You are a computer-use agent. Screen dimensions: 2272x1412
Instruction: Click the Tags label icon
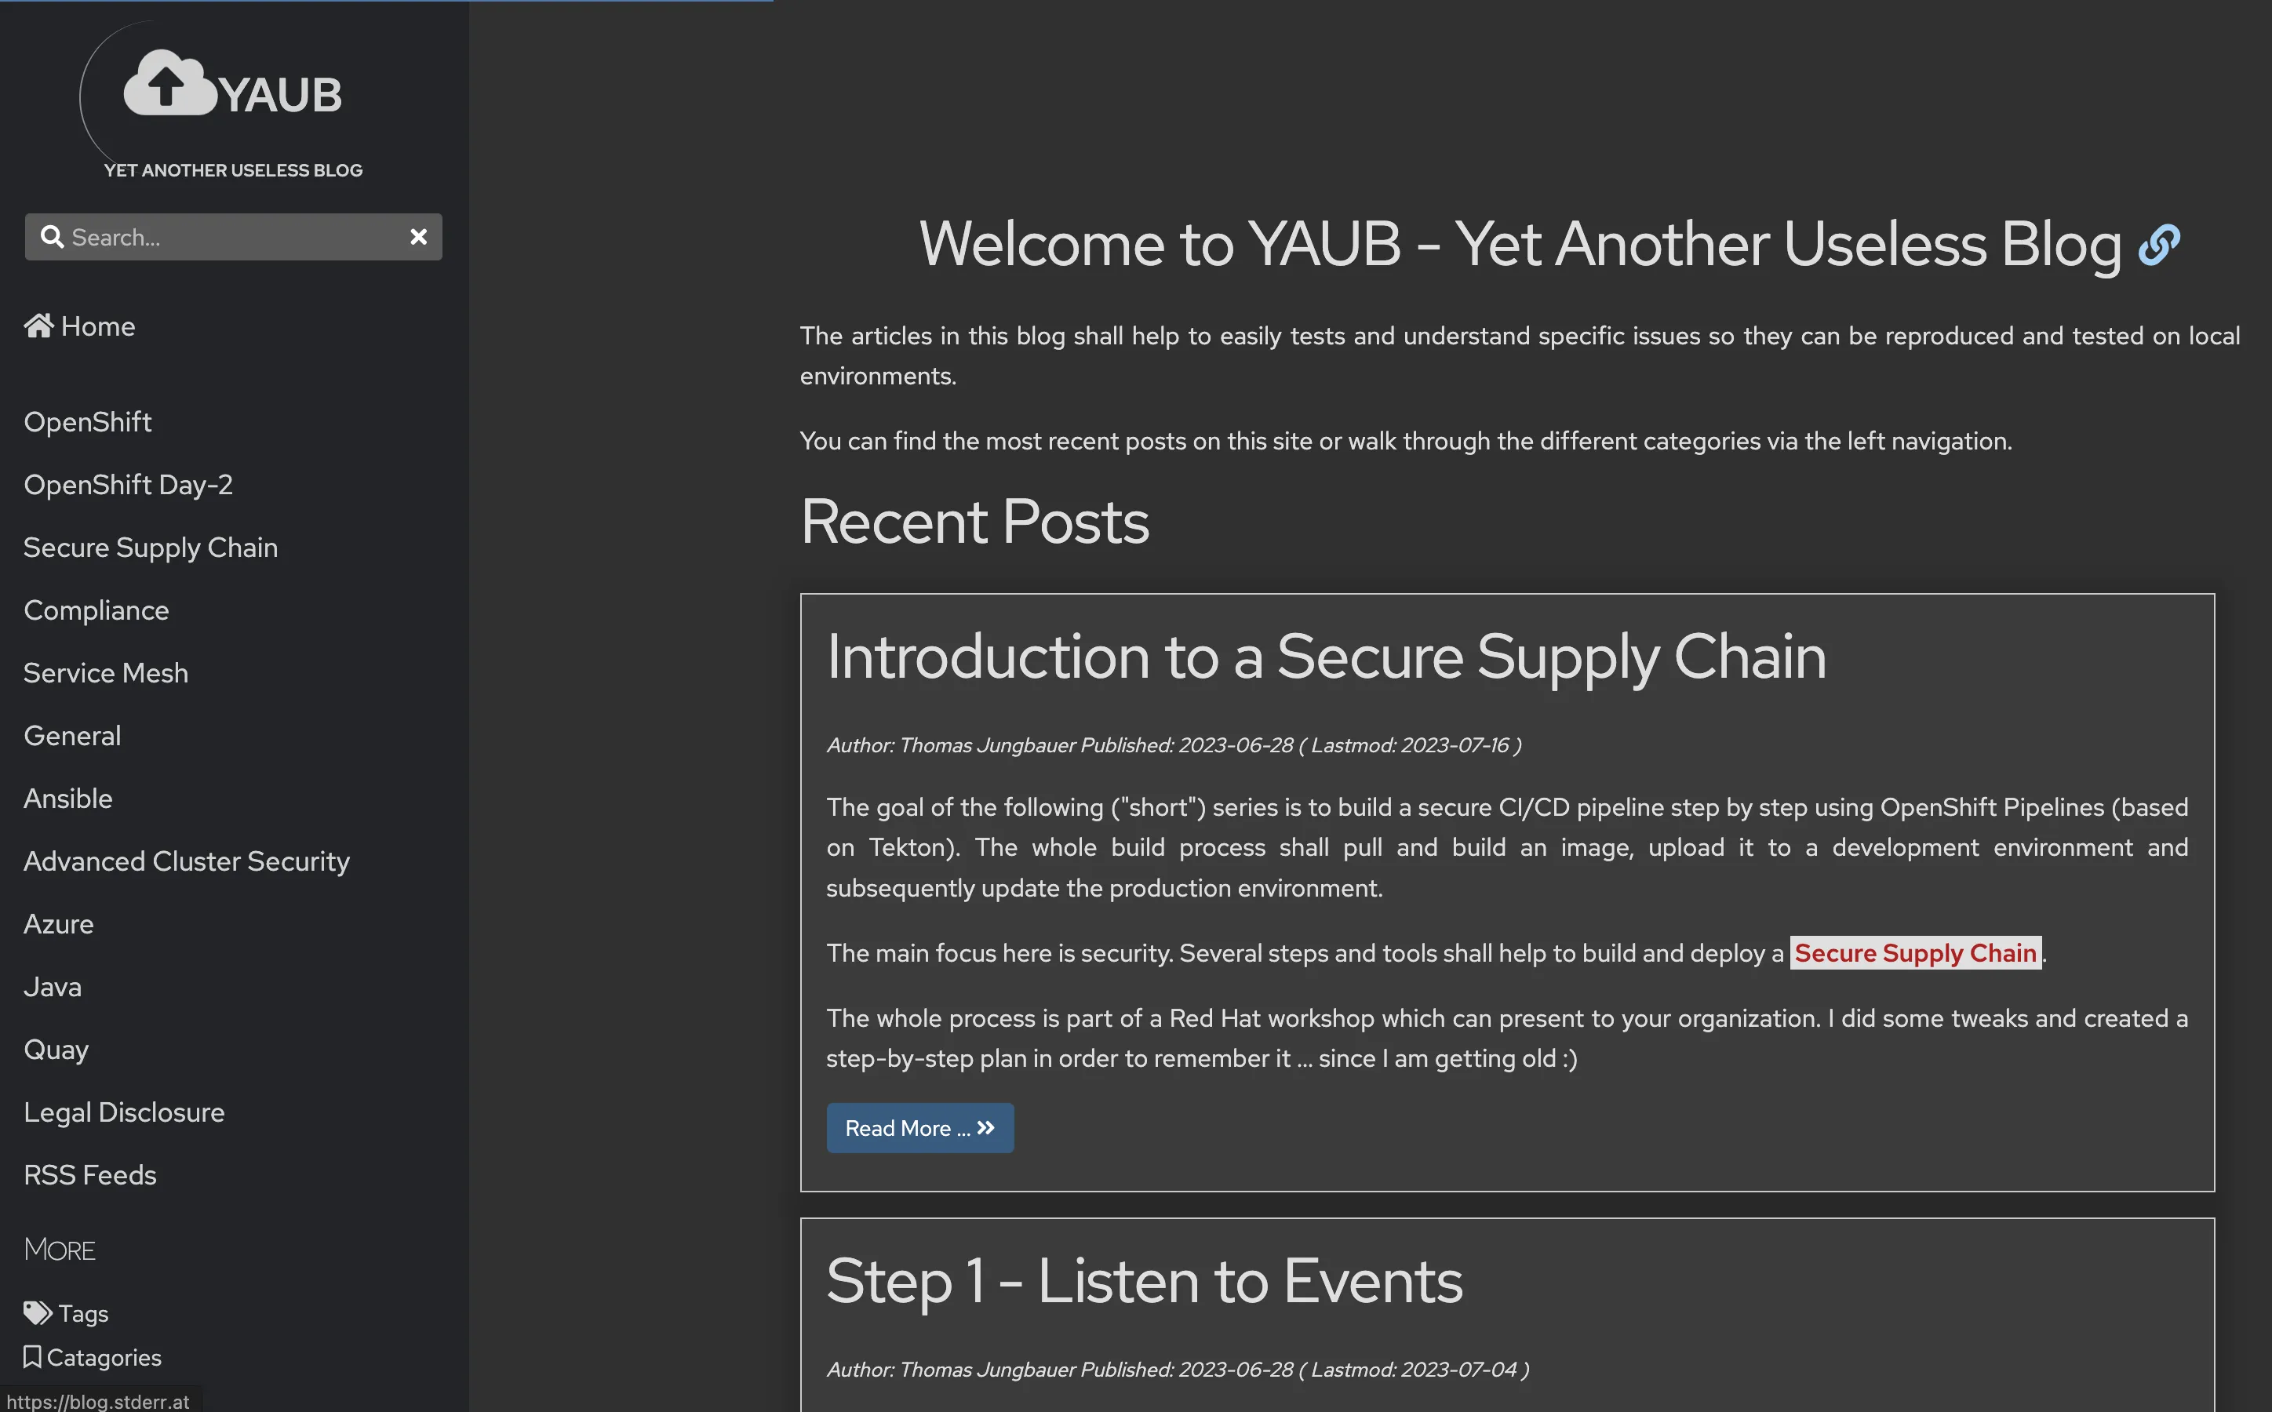click(38, 1312)
